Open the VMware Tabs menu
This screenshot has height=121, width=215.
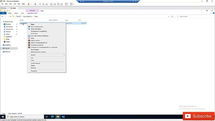[19, 4]
